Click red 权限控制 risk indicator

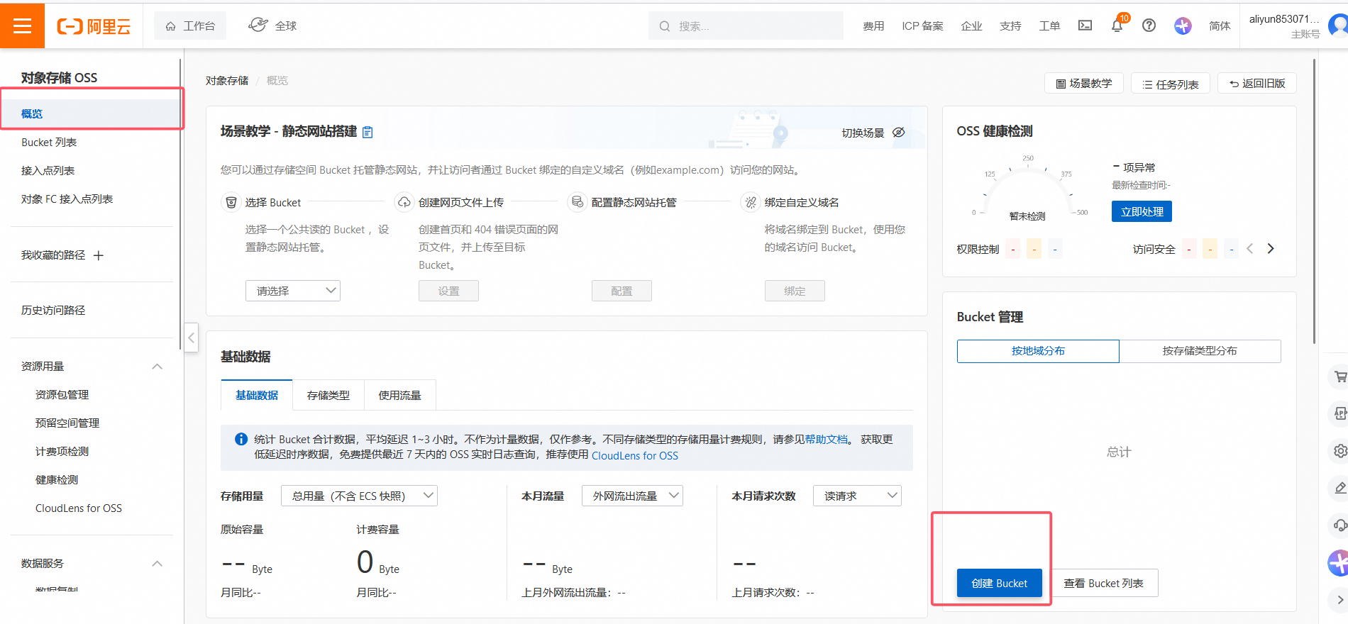(1013, 249)
